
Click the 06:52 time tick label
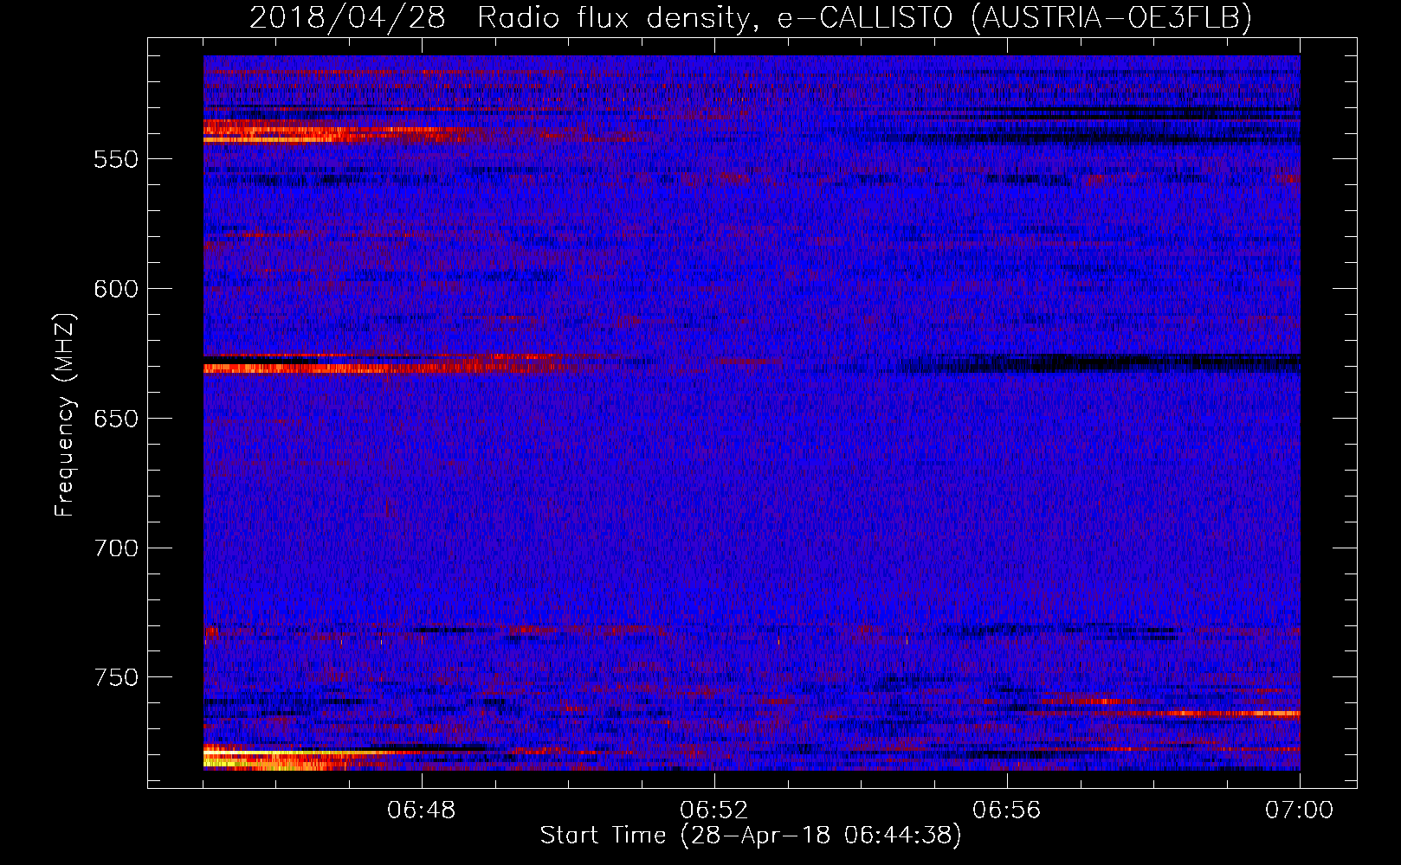[x=714, y=811]
